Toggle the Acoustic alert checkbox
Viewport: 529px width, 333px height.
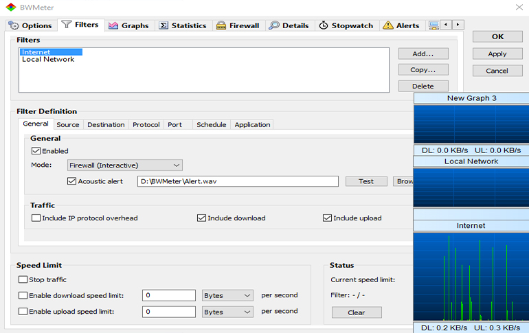71,181
